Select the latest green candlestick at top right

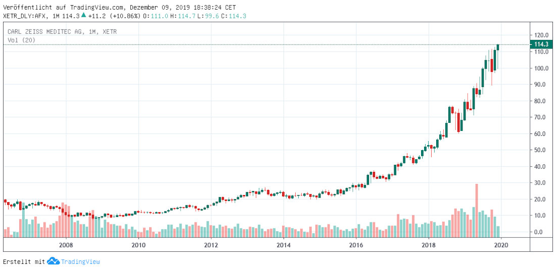pos(498,47)
